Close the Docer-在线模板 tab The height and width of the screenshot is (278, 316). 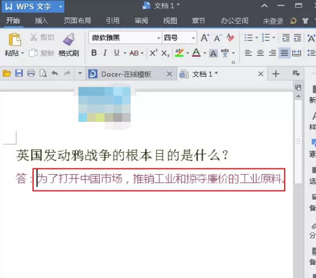[170, 74]
